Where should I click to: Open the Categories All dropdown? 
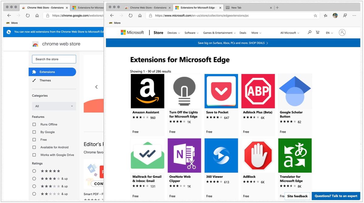[54, 106]
